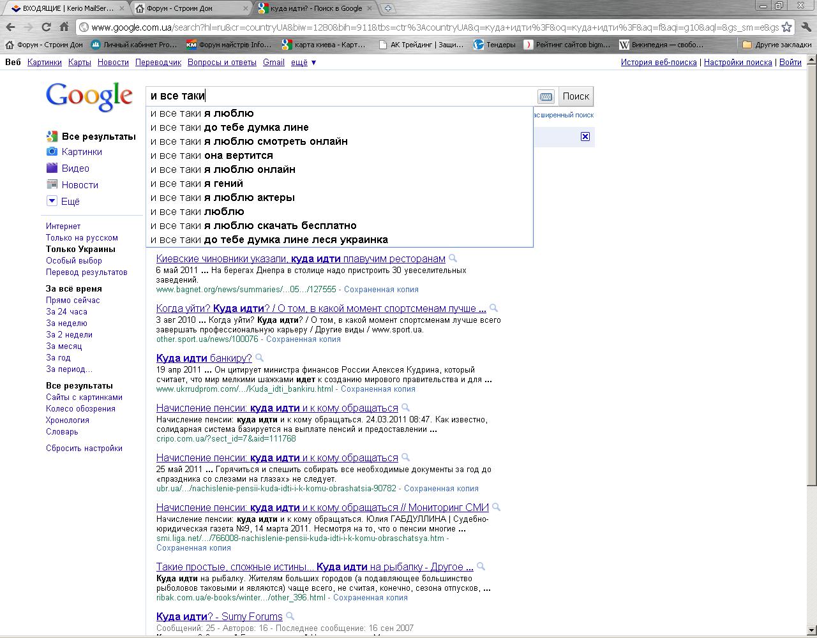Image resolution: width=817 pixels, height=638 pixels.
Task: Filter results by 'За неделю'
Action: (66, 323)
